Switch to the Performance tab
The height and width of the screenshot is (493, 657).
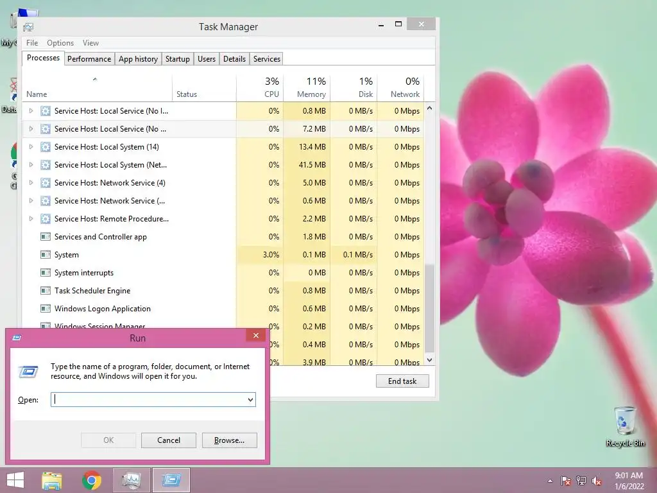pyautogui.click(x=89, y=58)
